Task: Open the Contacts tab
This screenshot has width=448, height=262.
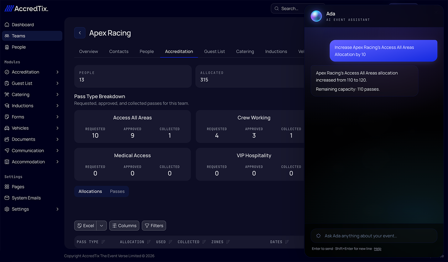Action: 119,52
